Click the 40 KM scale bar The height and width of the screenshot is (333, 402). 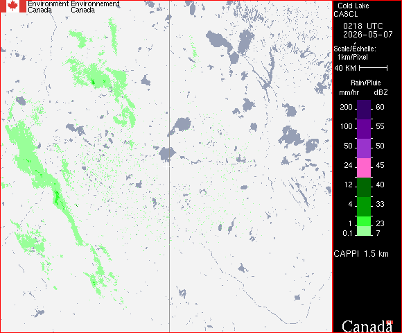point(374,68)
